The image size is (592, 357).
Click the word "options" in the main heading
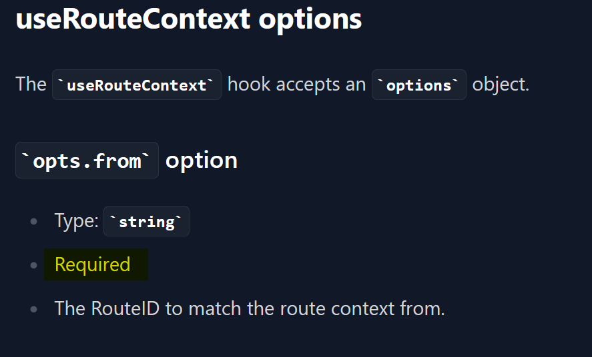(x=310, y=19)
